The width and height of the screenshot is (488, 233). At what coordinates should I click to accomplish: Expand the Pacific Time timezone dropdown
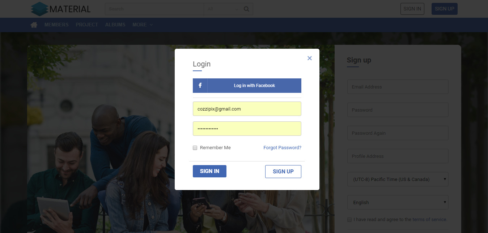[x=398, y=179]
